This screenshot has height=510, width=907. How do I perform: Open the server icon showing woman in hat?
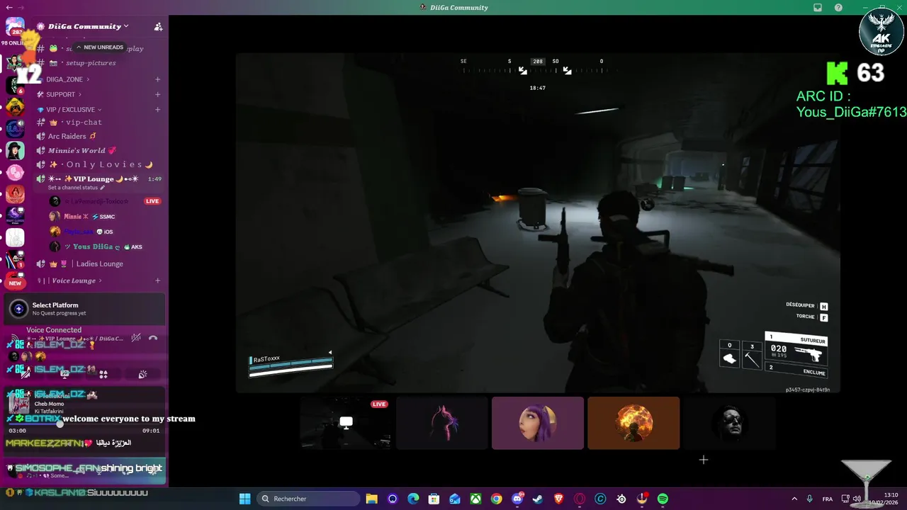pos(15,151)
